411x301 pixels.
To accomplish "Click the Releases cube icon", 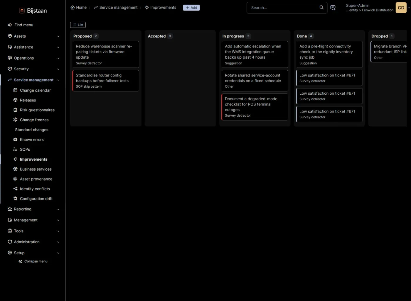I will [16, 100].
